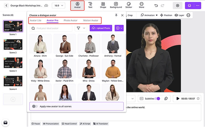Click the undo arrow icon
205x128 pixels.
156,6
